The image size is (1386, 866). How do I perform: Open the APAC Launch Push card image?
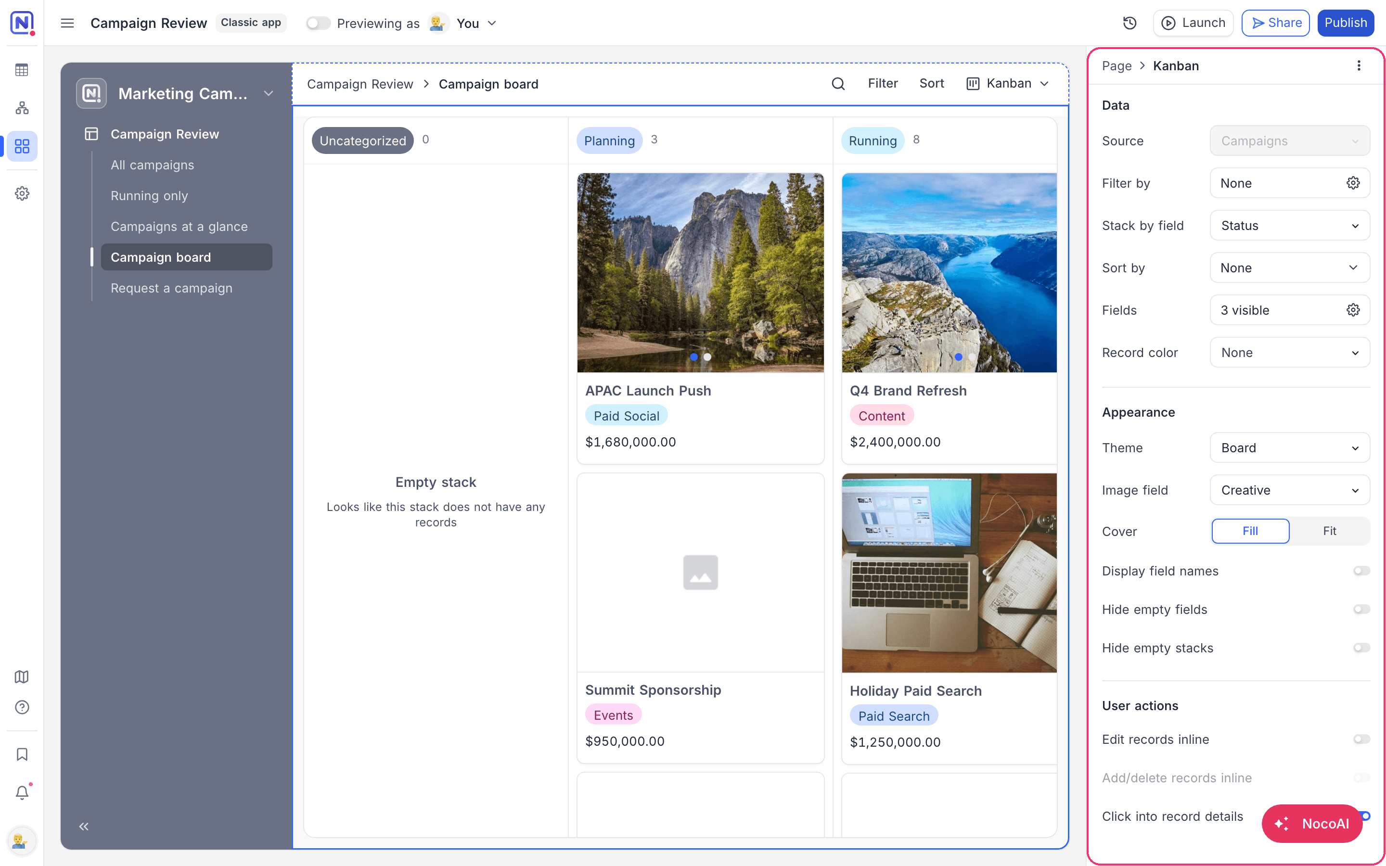pos(700,273)
